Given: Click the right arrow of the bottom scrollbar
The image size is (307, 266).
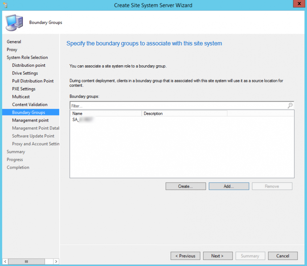Looking at the screenshot, I should coord(56,261).
